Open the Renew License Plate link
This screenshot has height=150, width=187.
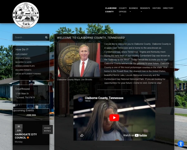pos(25,66)
